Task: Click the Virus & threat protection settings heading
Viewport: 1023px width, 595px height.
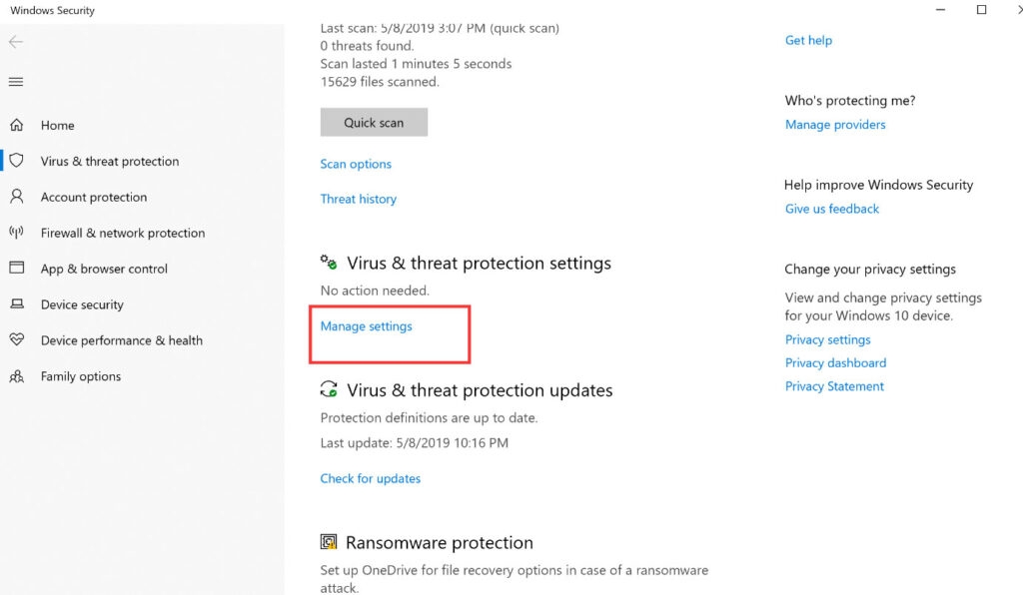Action: click(479, 264)
